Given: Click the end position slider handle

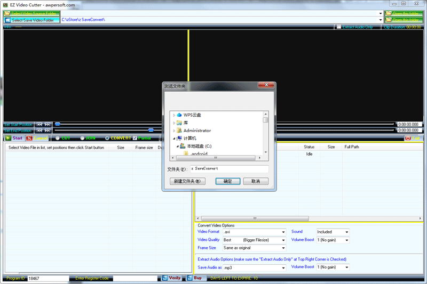Looking at the screenshot, I should tap(151, 130).
